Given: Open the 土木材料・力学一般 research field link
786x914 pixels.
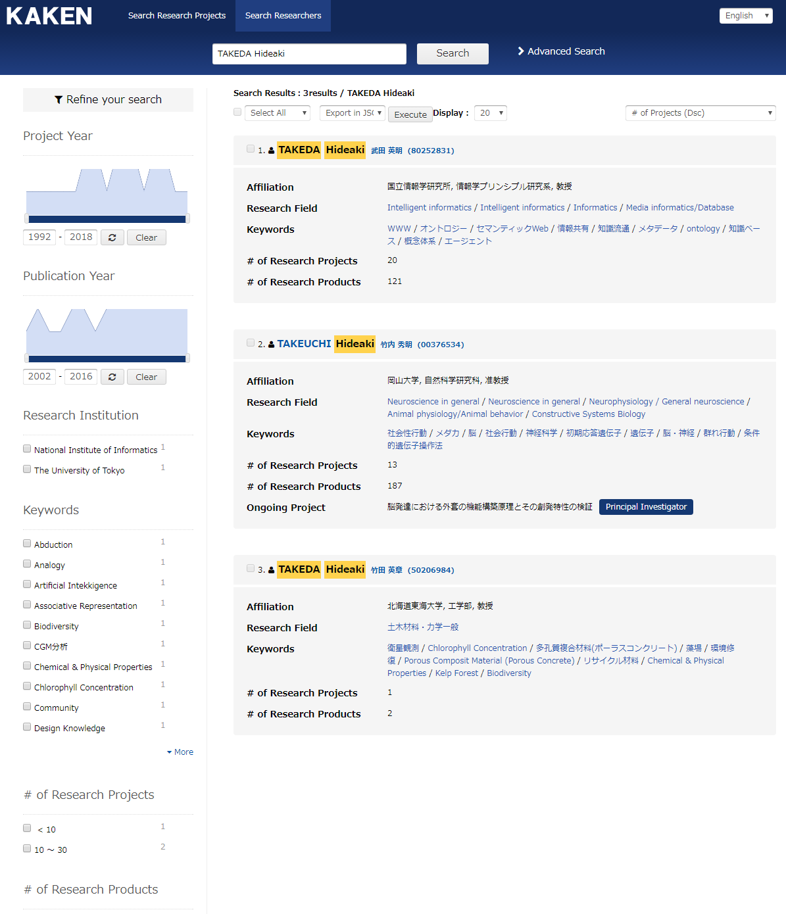Looking at the screenshot, I should point(423,627).
